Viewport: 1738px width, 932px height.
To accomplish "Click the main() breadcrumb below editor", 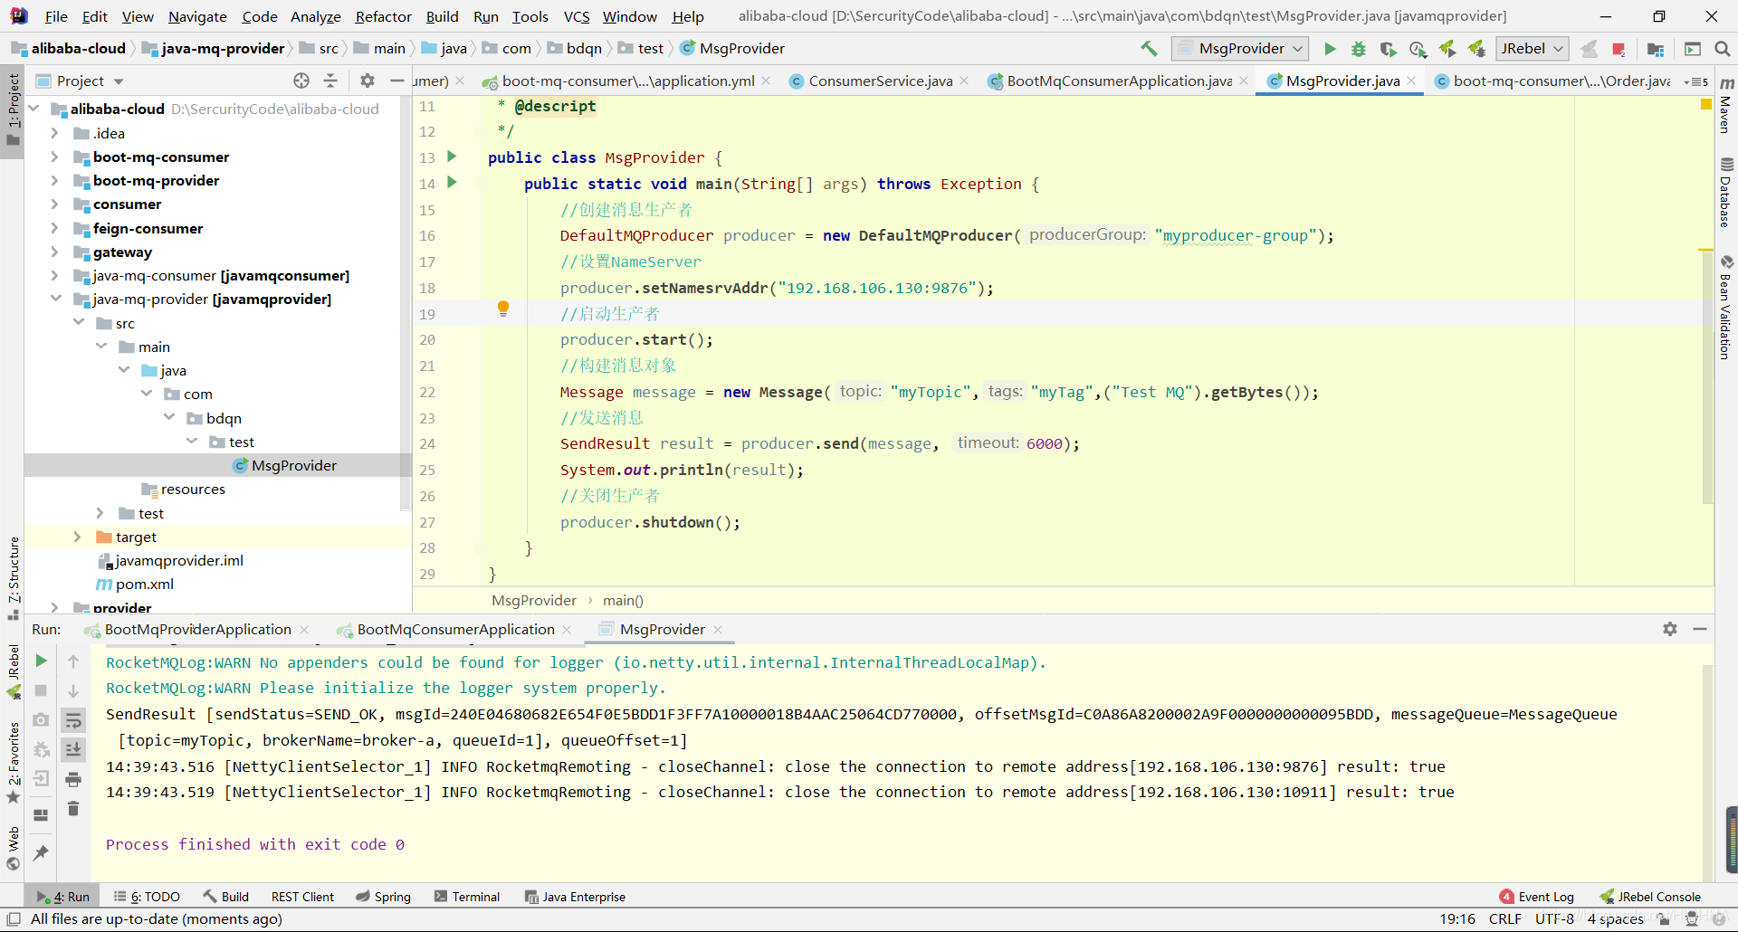I will click(x=623, y=600).
